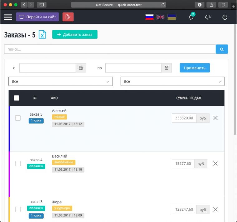This screenshot has height=222, width=237.
Task: Click the 'Применить' filter button
Action: point(195,68)
